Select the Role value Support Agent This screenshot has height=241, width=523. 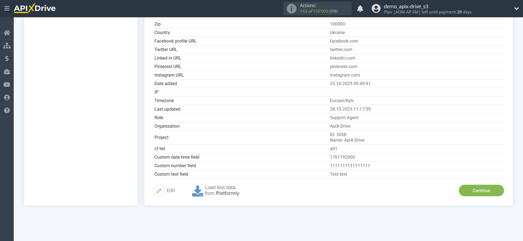344,118
